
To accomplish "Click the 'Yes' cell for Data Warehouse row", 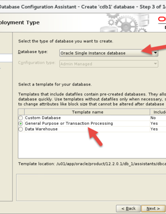I will click(x=154, y=129).
